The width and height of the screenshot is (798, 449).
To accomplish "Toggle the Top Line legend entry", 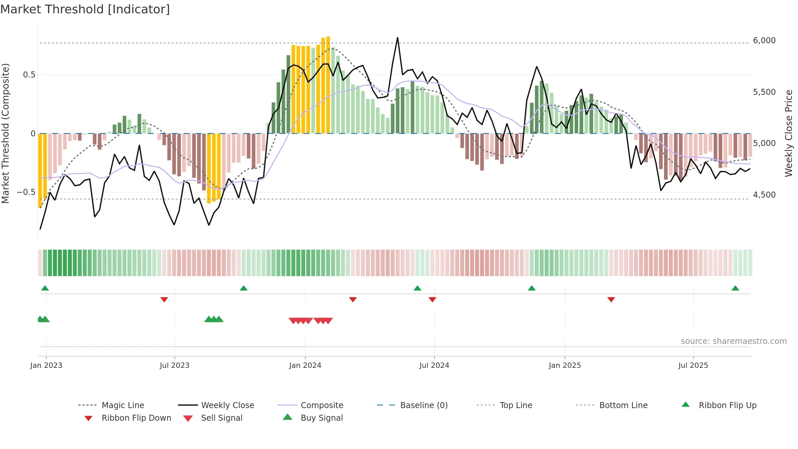I will (504, 405).
